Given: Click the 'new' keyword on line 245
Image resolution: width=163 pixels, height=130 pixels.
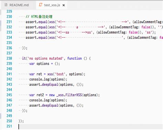Looking at the screenshot, I should click(x=52, y=95).
